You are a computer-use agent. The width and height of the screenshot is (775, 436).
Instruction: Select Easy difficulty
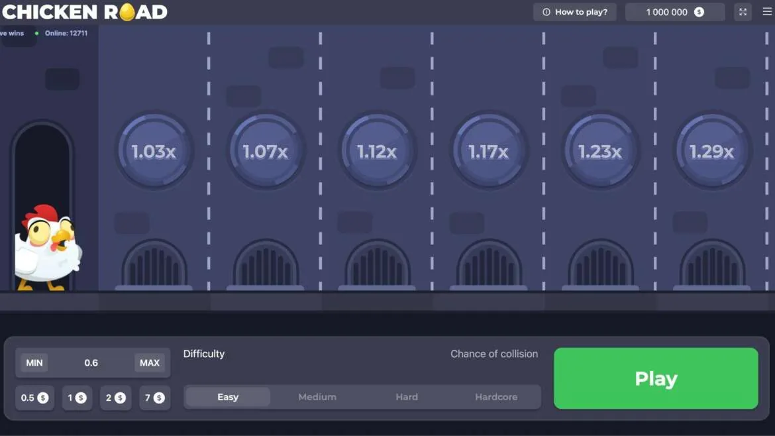(x=227, y=397)
